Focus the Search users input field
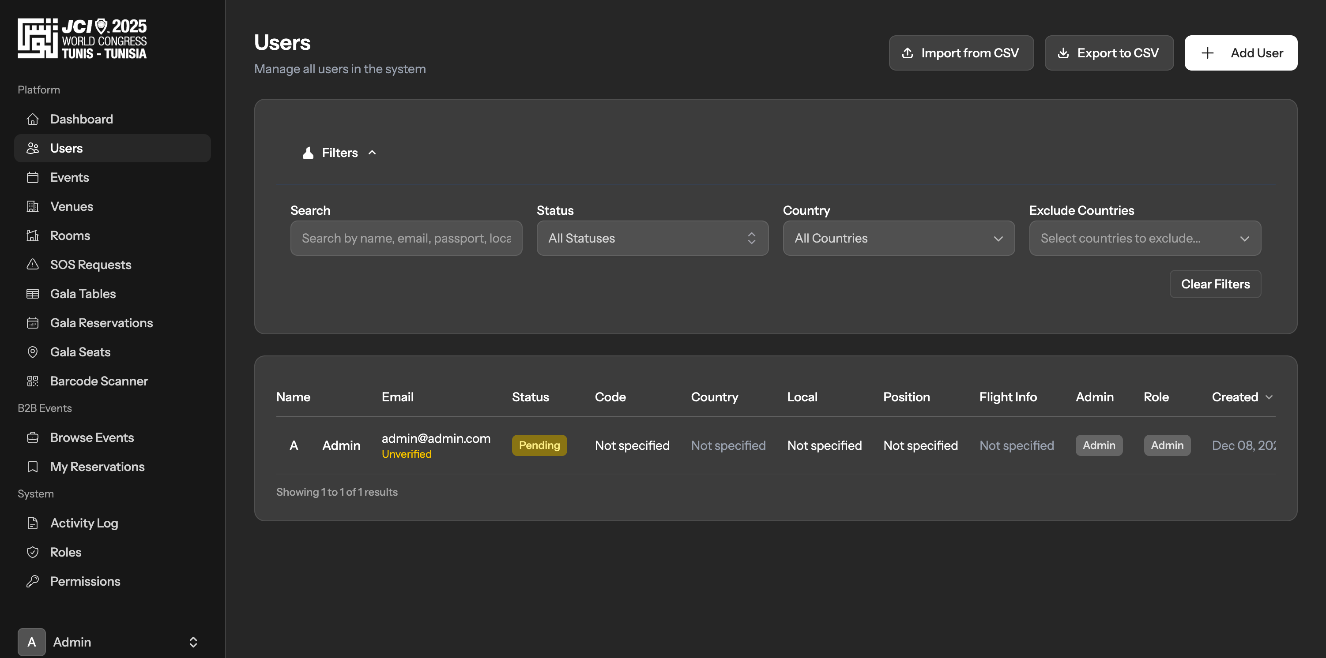1326x658 pixels. click(x=406, y=238)
